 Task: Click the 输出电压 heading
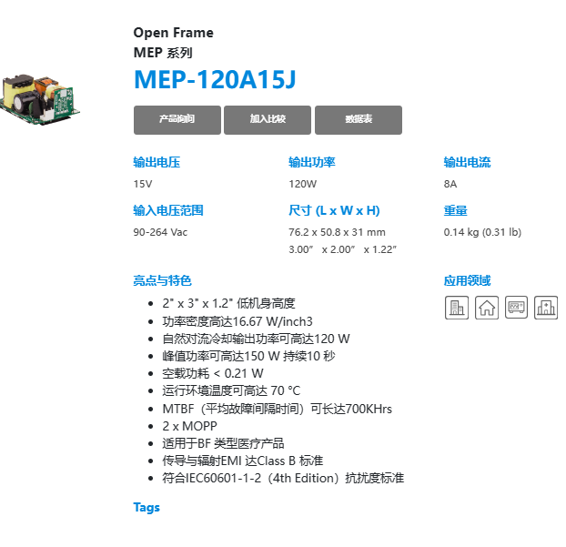(x=157, y=163)
